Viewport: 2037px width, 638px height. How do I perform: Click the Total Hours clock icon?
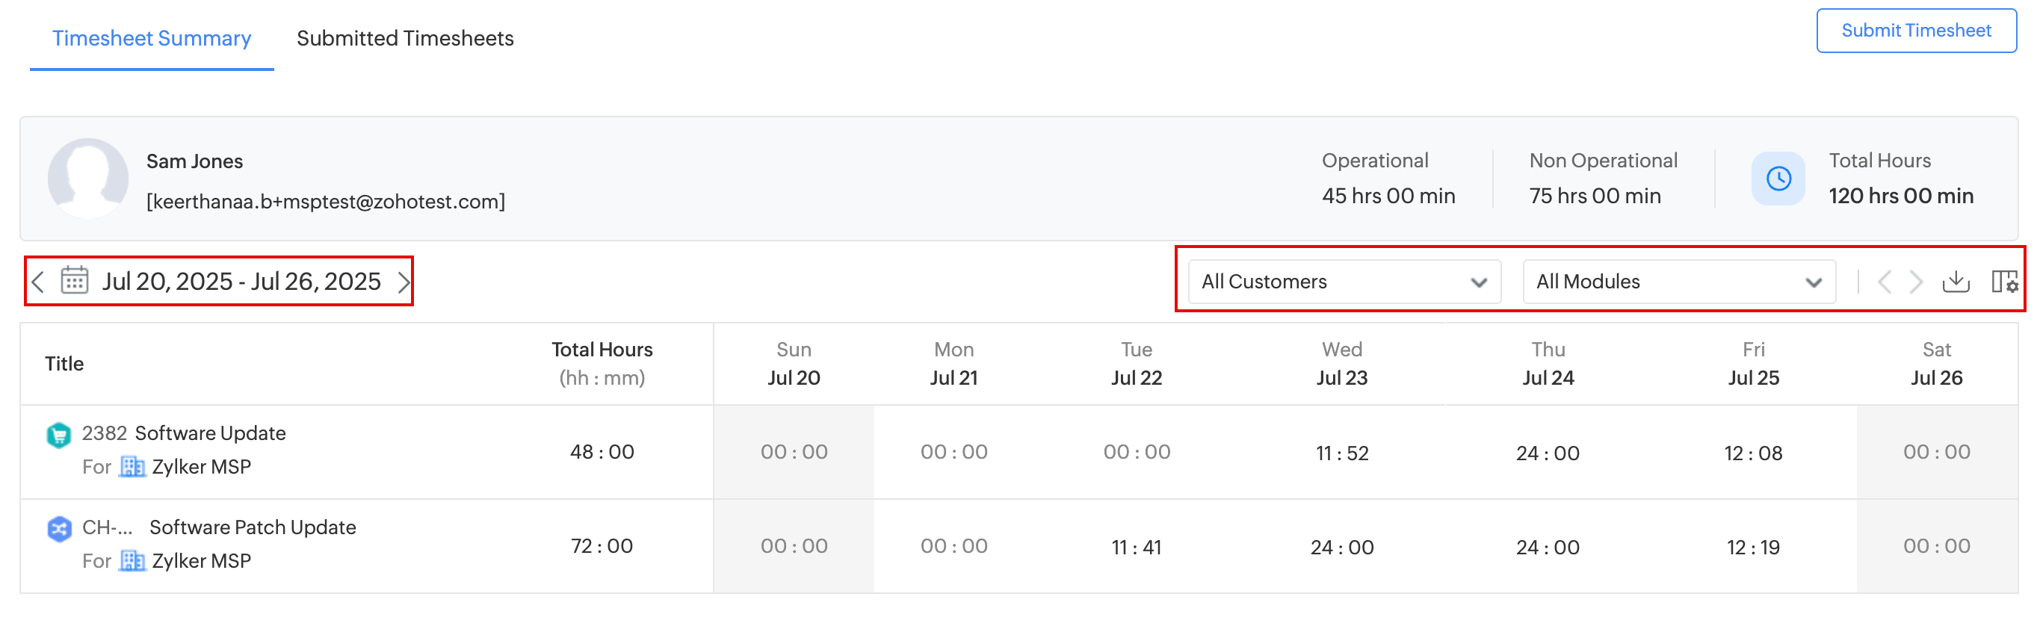(1778, 179)
